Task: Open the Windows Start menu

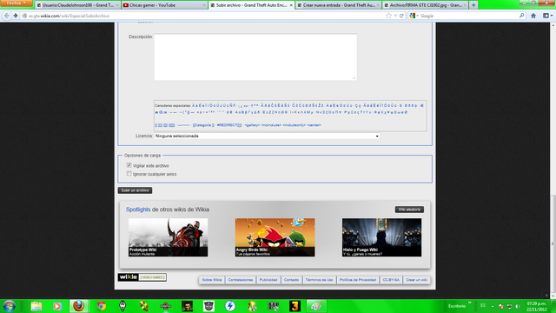Action: [10, 306]
